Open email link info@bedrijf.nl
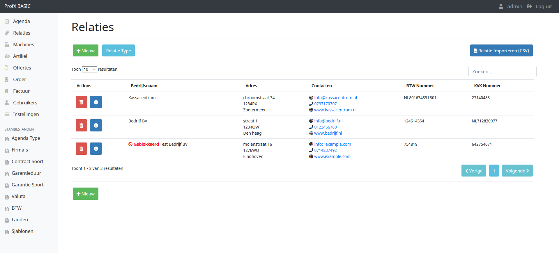559x253 pixels. point(328,121)
